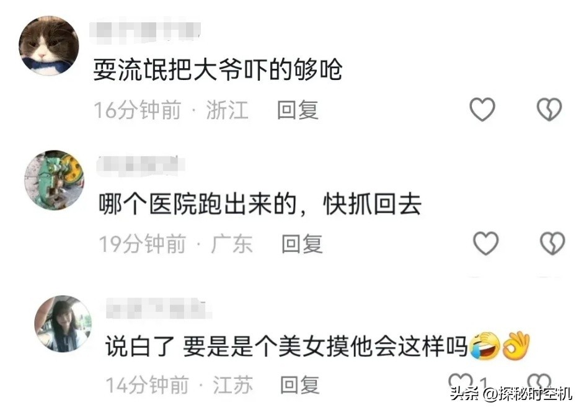The image size is (584, 413).
Task: Open the girl photo avatar profile
Action: pos(63,324)
